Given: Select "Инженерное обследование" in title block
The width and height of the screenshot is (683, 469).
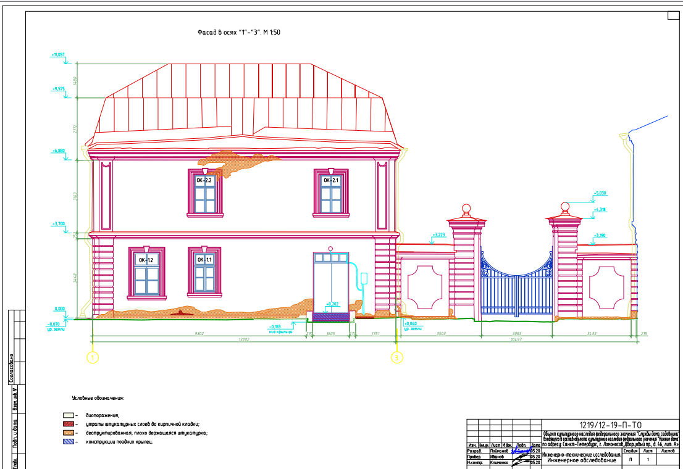Looking at the screenshot, I should [x=582, y=460].
